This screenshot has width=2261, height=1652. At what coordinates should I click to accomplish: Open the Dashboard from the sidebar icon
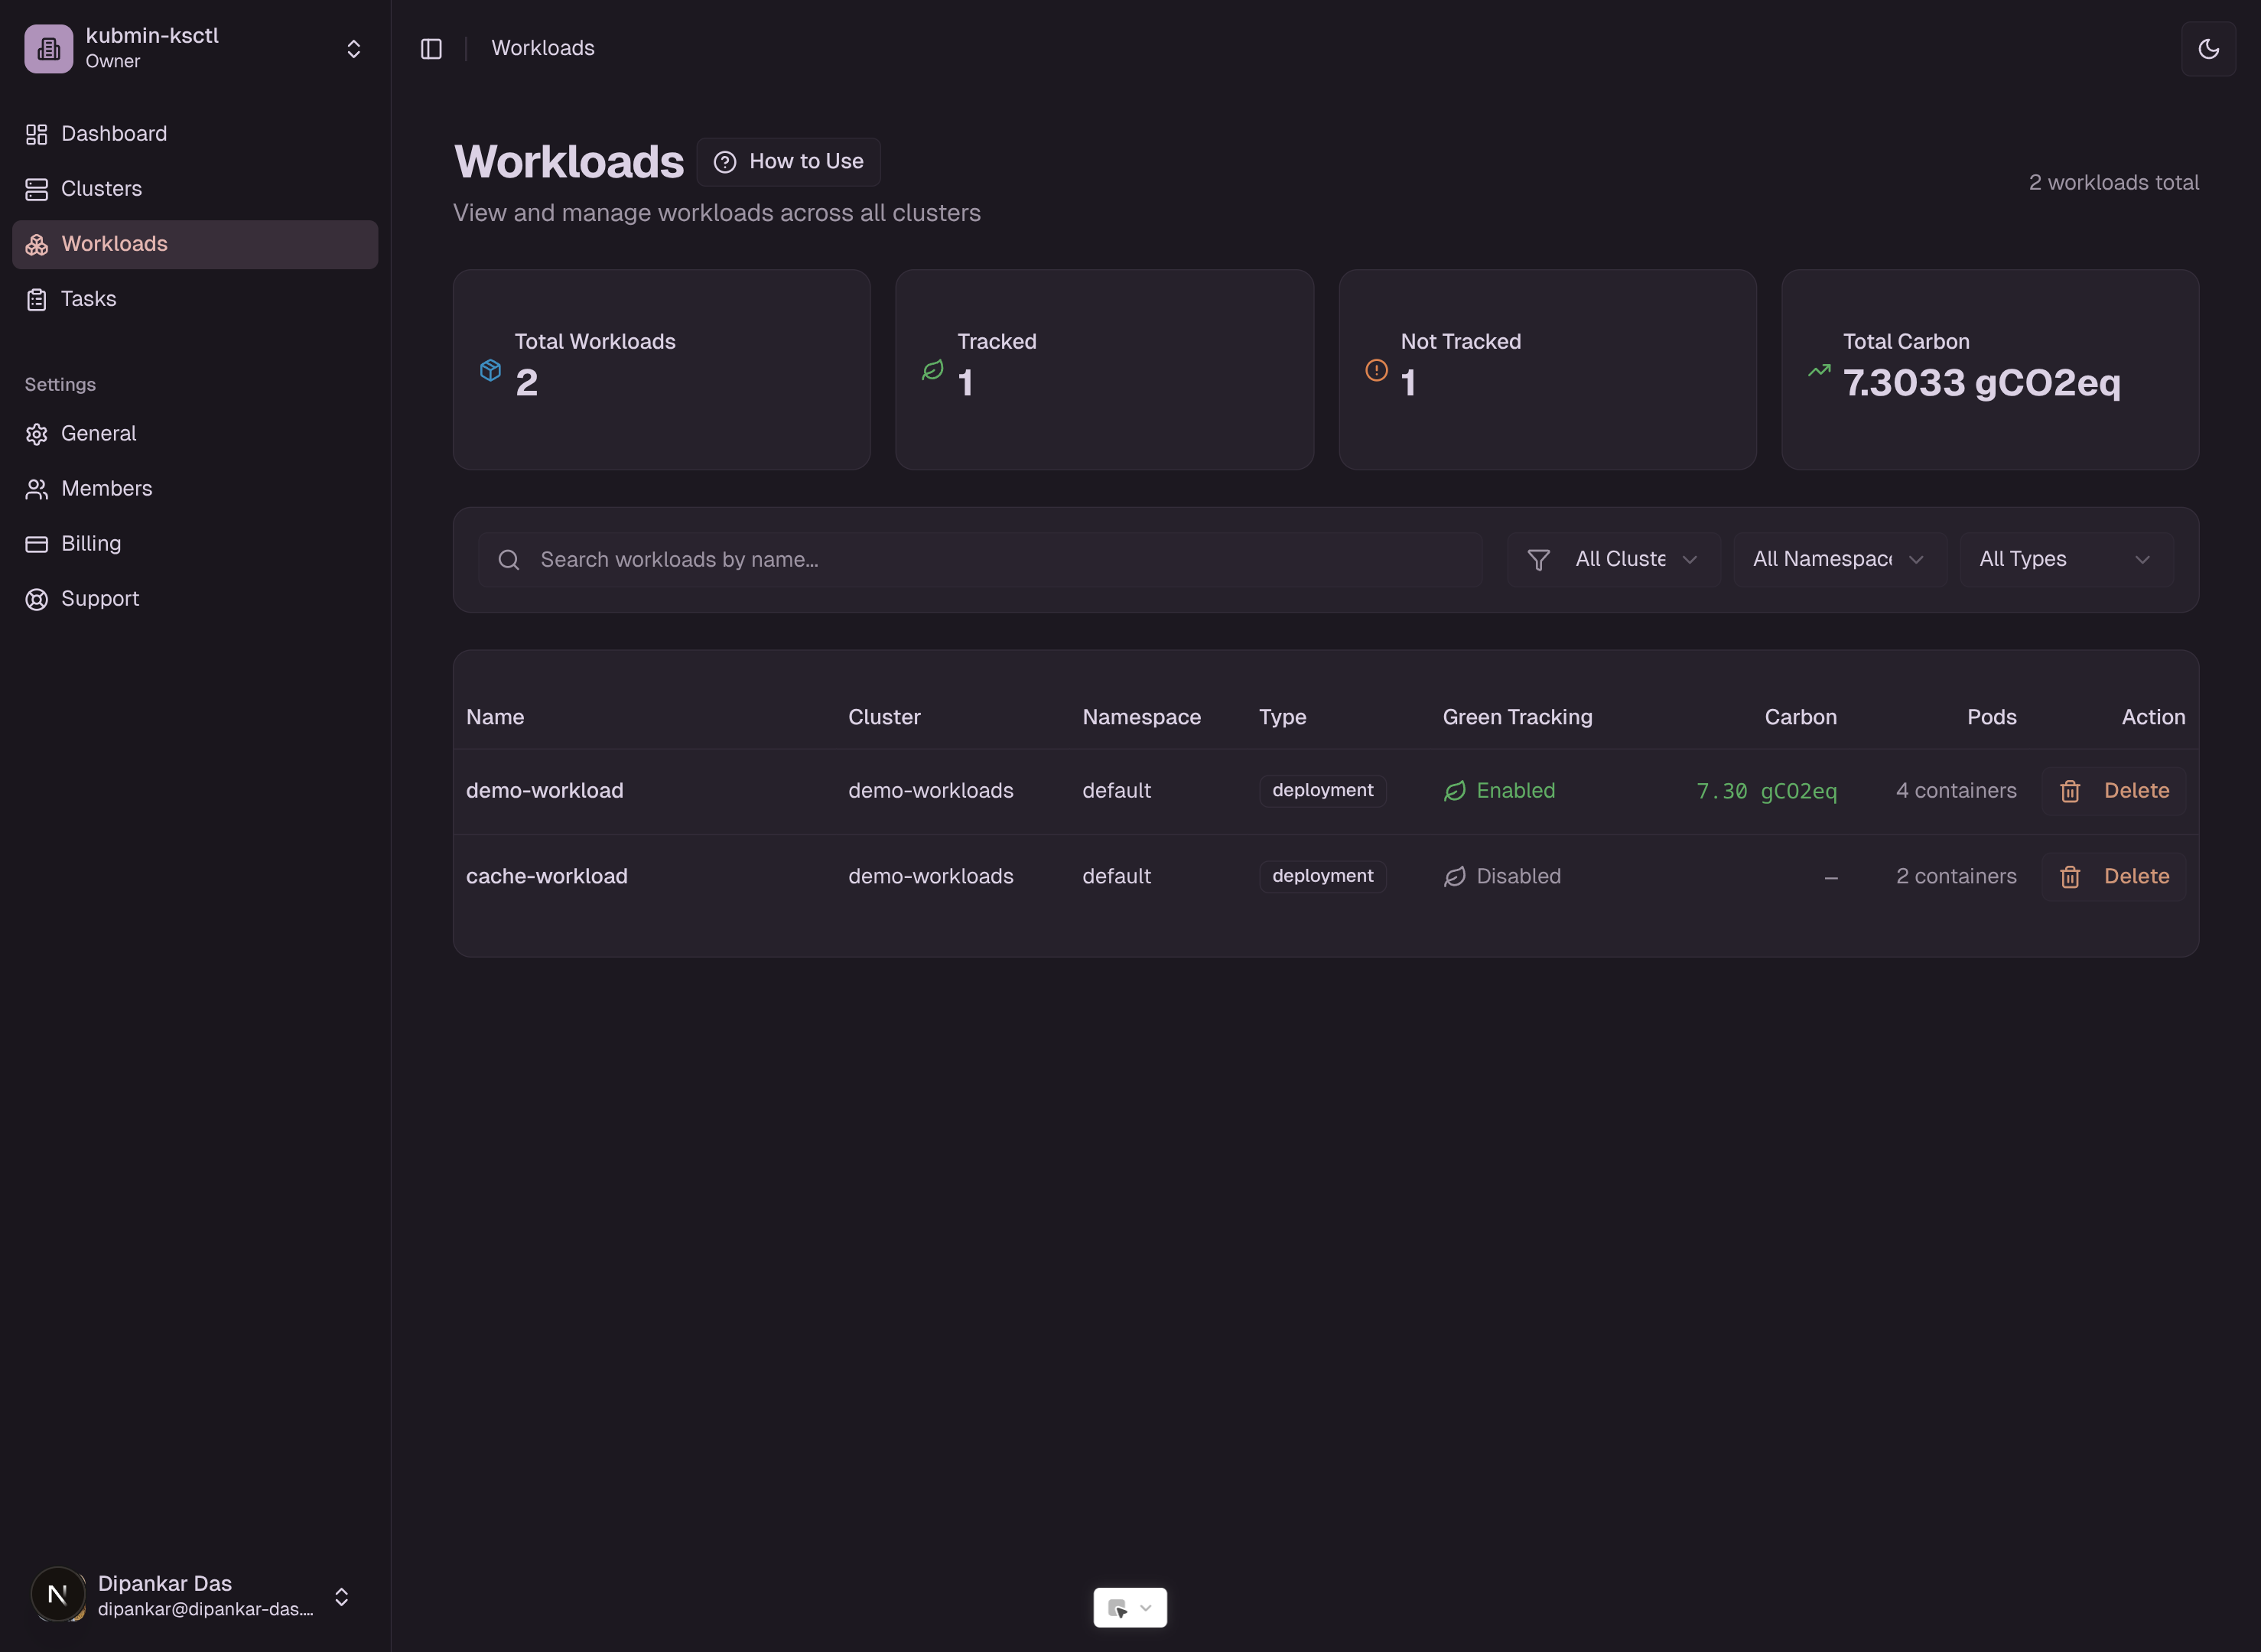[37, 133]
